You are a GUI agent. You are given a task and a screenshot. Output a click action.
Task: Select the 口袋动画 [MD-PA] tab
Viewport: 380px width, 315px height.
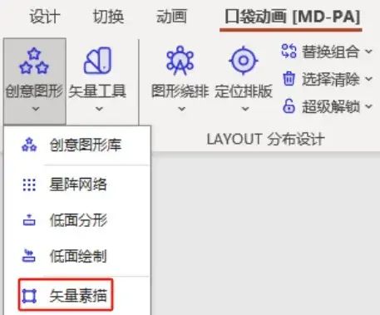click(292, 17)
